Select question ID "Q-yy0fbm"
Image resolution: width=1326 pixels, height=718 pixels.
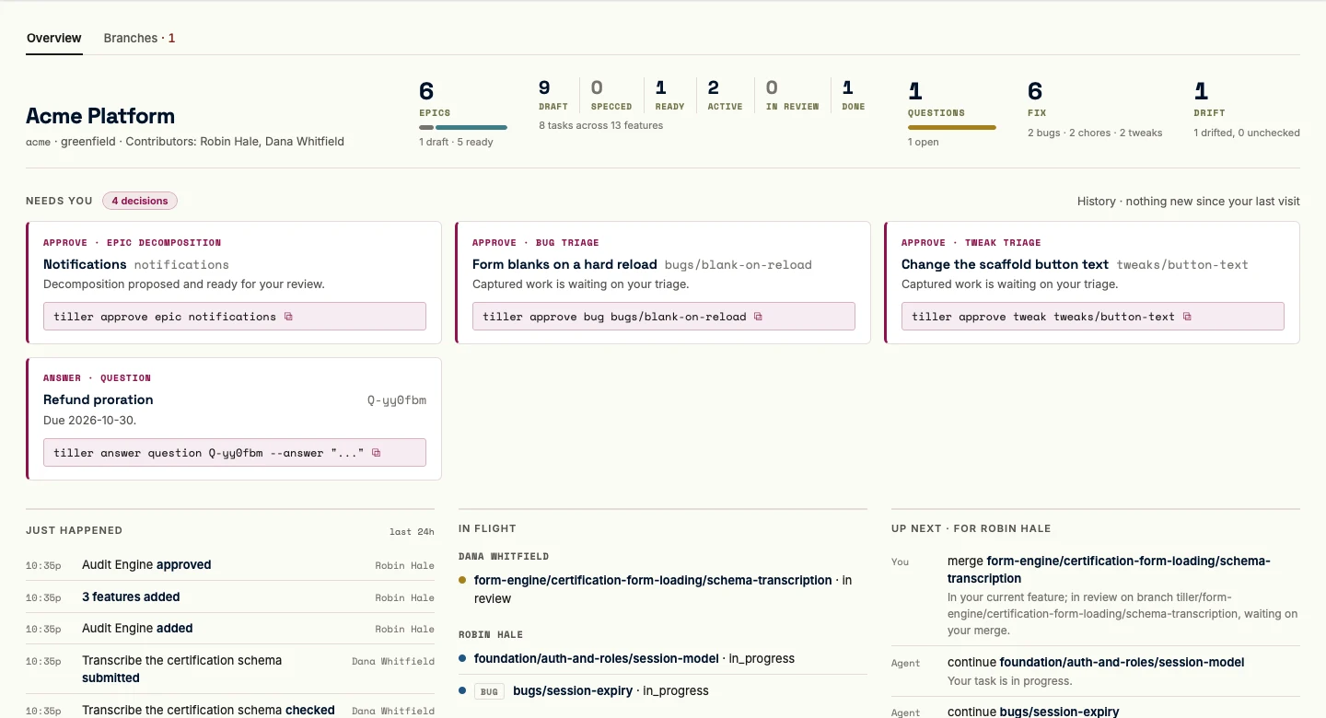[397, 400]
